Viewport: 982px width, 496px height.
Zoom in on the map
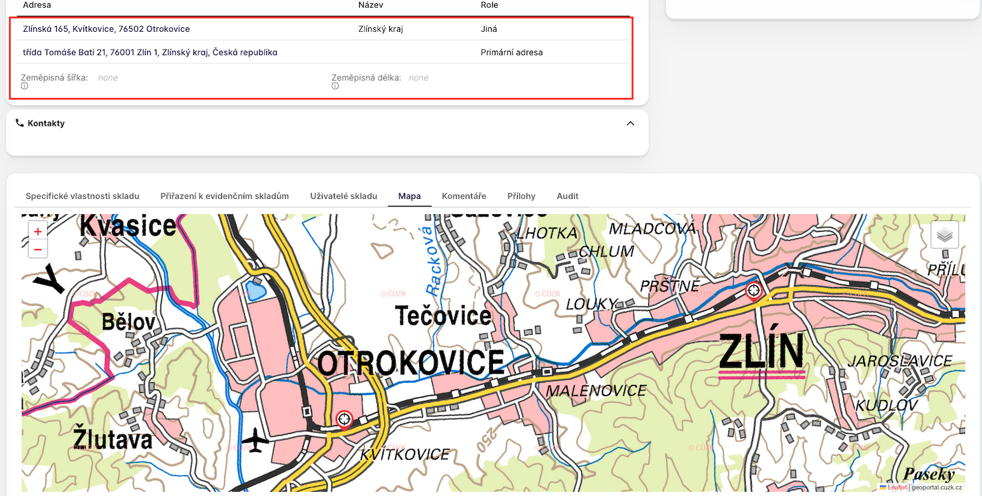click(38, 232)
